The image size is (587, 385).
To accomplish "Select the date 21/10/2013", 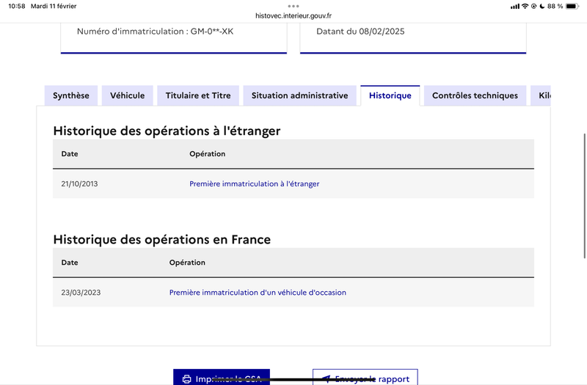I will [x=79, y=184].
